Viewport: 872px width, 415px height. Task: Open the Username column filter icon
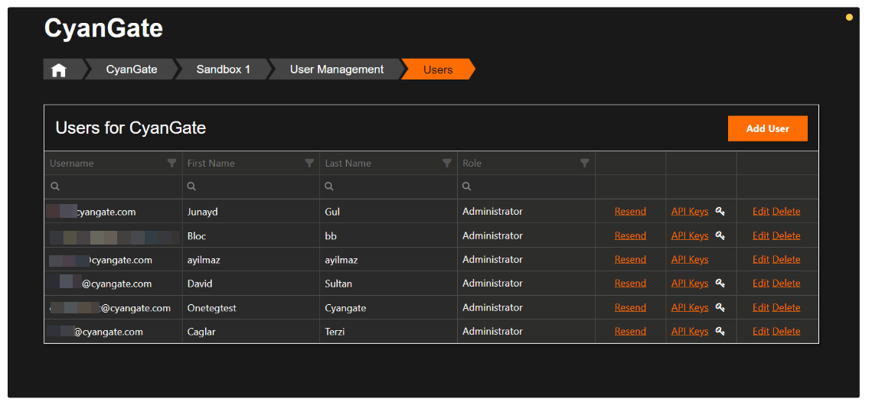tap(171, 164)
